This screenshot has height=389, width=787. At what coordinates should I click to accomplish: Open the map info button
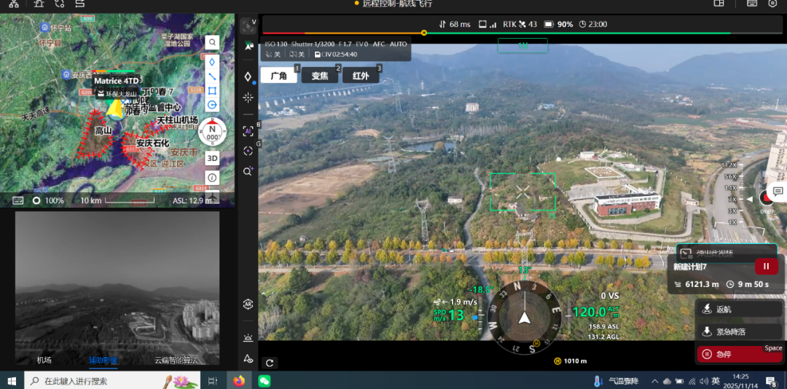[x=212, y=178]
